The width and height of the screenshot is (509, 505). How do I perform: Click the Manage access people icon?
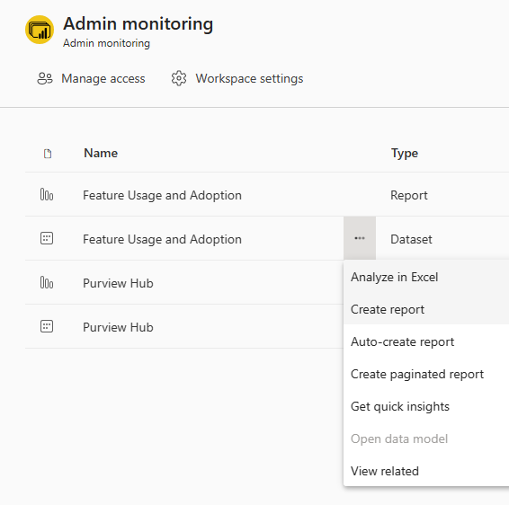(45, 78)
